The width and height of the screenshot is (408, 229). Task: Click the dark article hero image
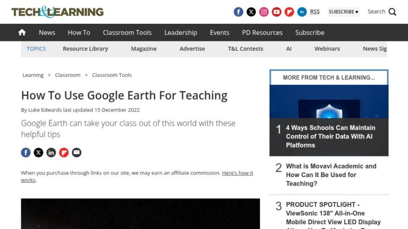[140, 214]
